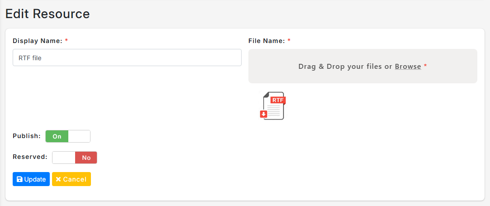Toggle the Reserved switch
The width and height of the screenshot is (490, 206).
[75, 158]
